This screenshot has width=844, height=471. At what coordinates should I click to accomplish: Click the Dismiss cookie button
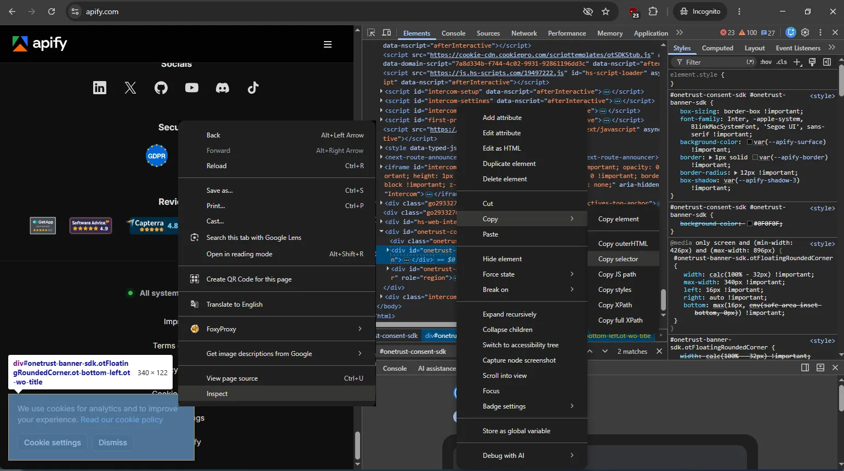113,443
